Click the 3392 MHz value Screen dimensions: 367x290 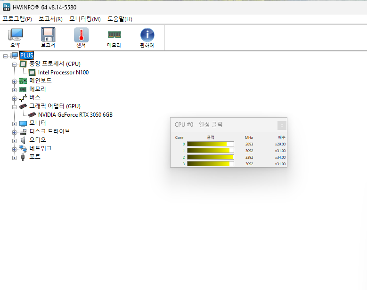coord(249,157)
